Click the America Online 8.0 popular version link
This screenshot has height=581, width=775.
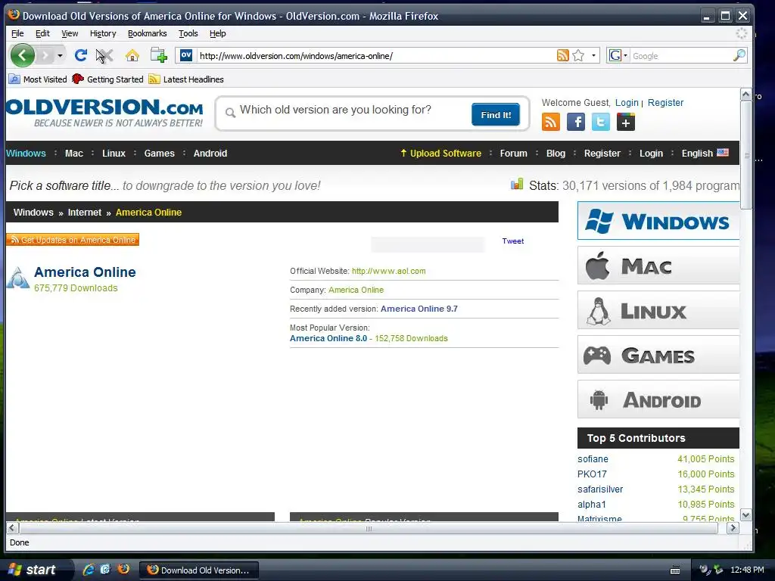328,338
